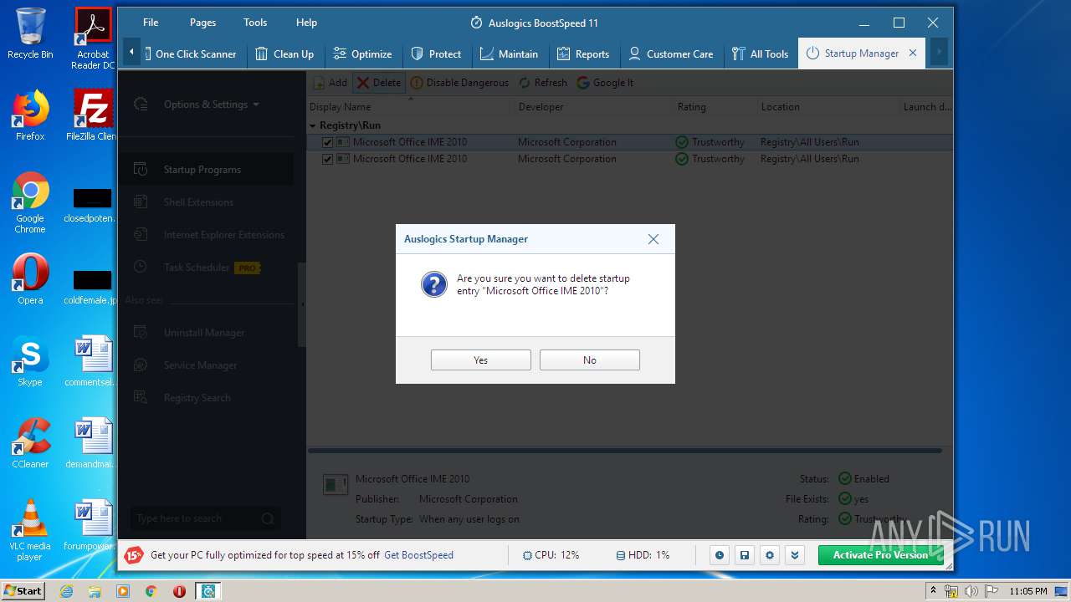Close the Auslogics Startup Manager dialog
Image resolution: width=1071 pixels, height=602 pixels.
pos(653,239)
